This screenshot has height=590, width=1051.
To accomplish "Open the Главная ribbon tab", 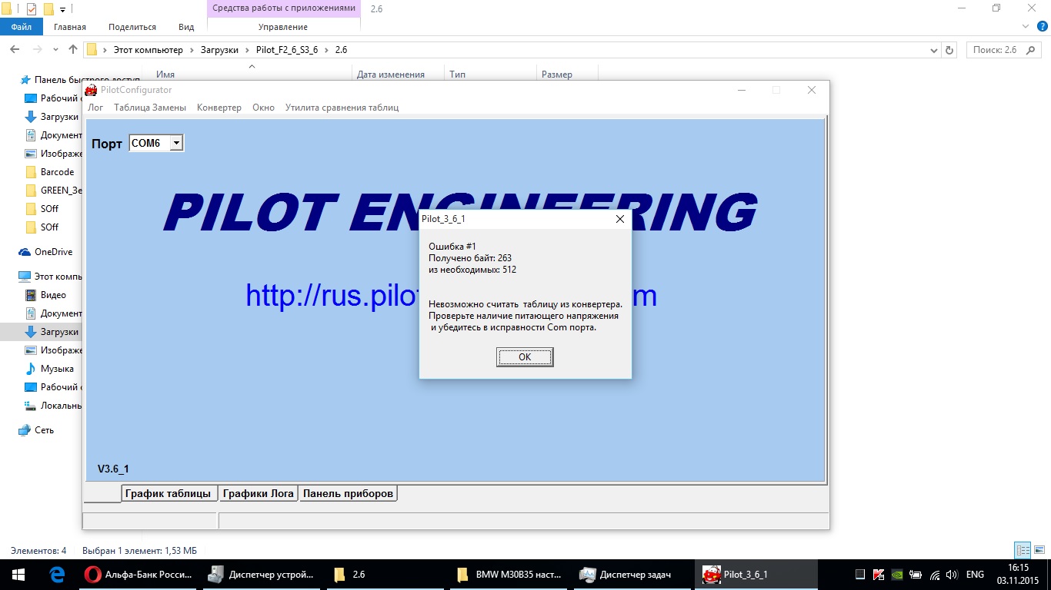I will [x=70, y=27].
